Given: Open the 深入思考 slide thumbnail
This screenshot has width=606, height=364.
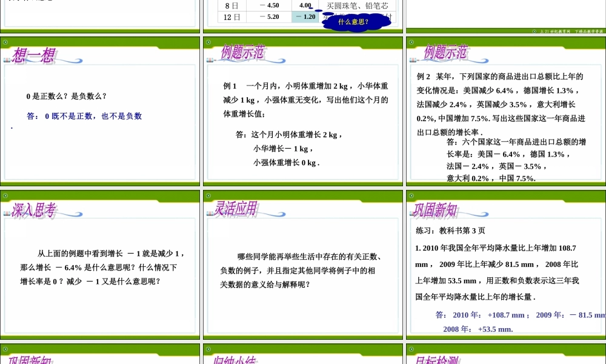Looking at the screenshot, I should pos(100,265).
